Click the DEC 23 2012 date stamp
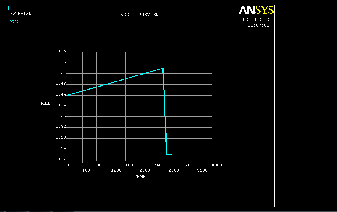The image size is (337, 212). coord(254,19)
